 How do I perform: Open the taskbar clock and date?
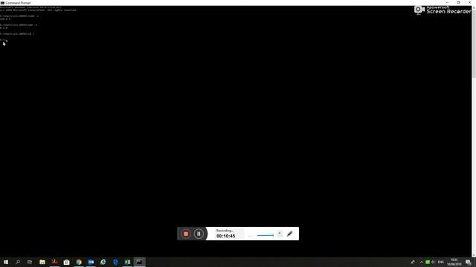point(454,262)
